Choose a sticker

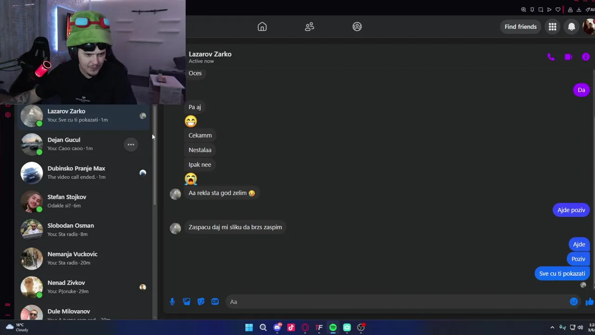click(x=201, y=301)
